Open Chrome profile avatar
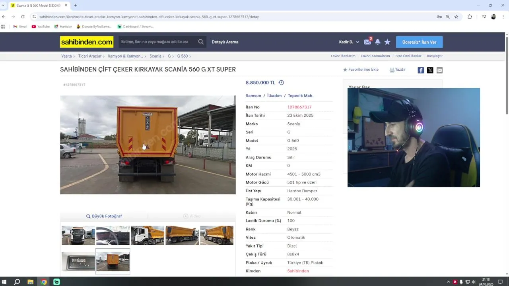Screen dimensions: 509x286 493,17
